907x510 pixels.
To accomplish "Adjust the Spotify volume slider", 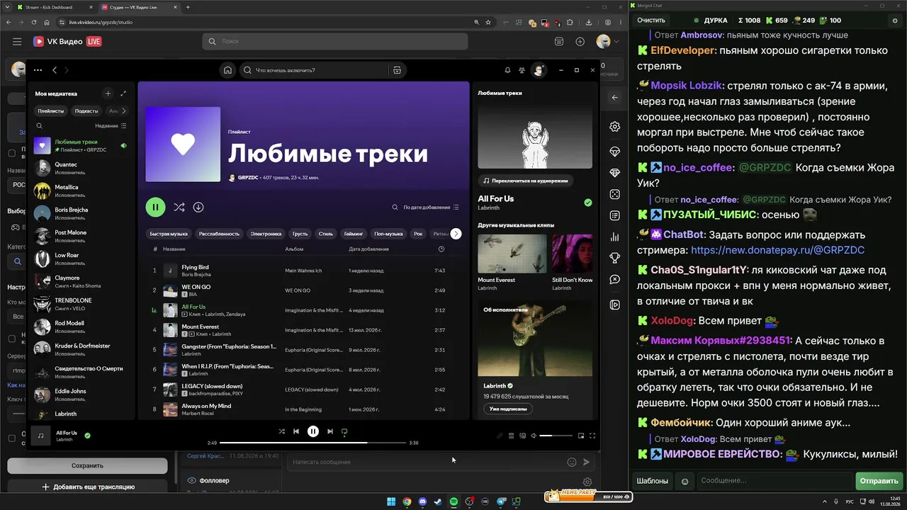I will 556,436.
